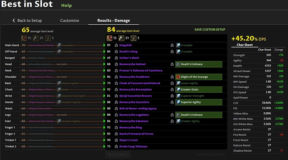Click the RE-OPTIMIZE button
The height and width of the screenshot is (160, 288).
tap(118, 155)
